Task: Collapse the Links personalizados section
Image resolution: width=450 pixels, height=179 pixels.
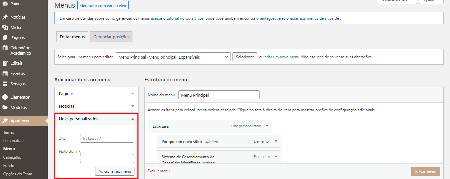Action: click(x=132, y=119)
